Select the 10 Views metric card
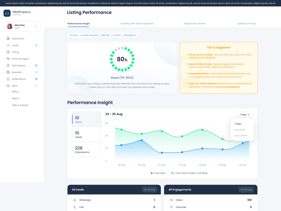The image size is (281, 211). tap(86, 119)
